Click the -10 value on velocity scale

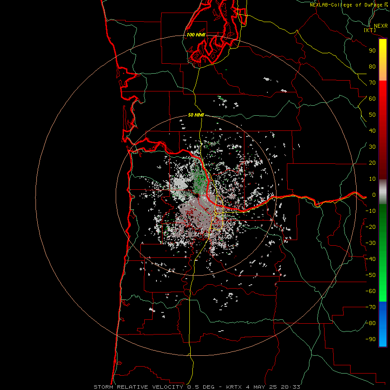pos(370,211)
